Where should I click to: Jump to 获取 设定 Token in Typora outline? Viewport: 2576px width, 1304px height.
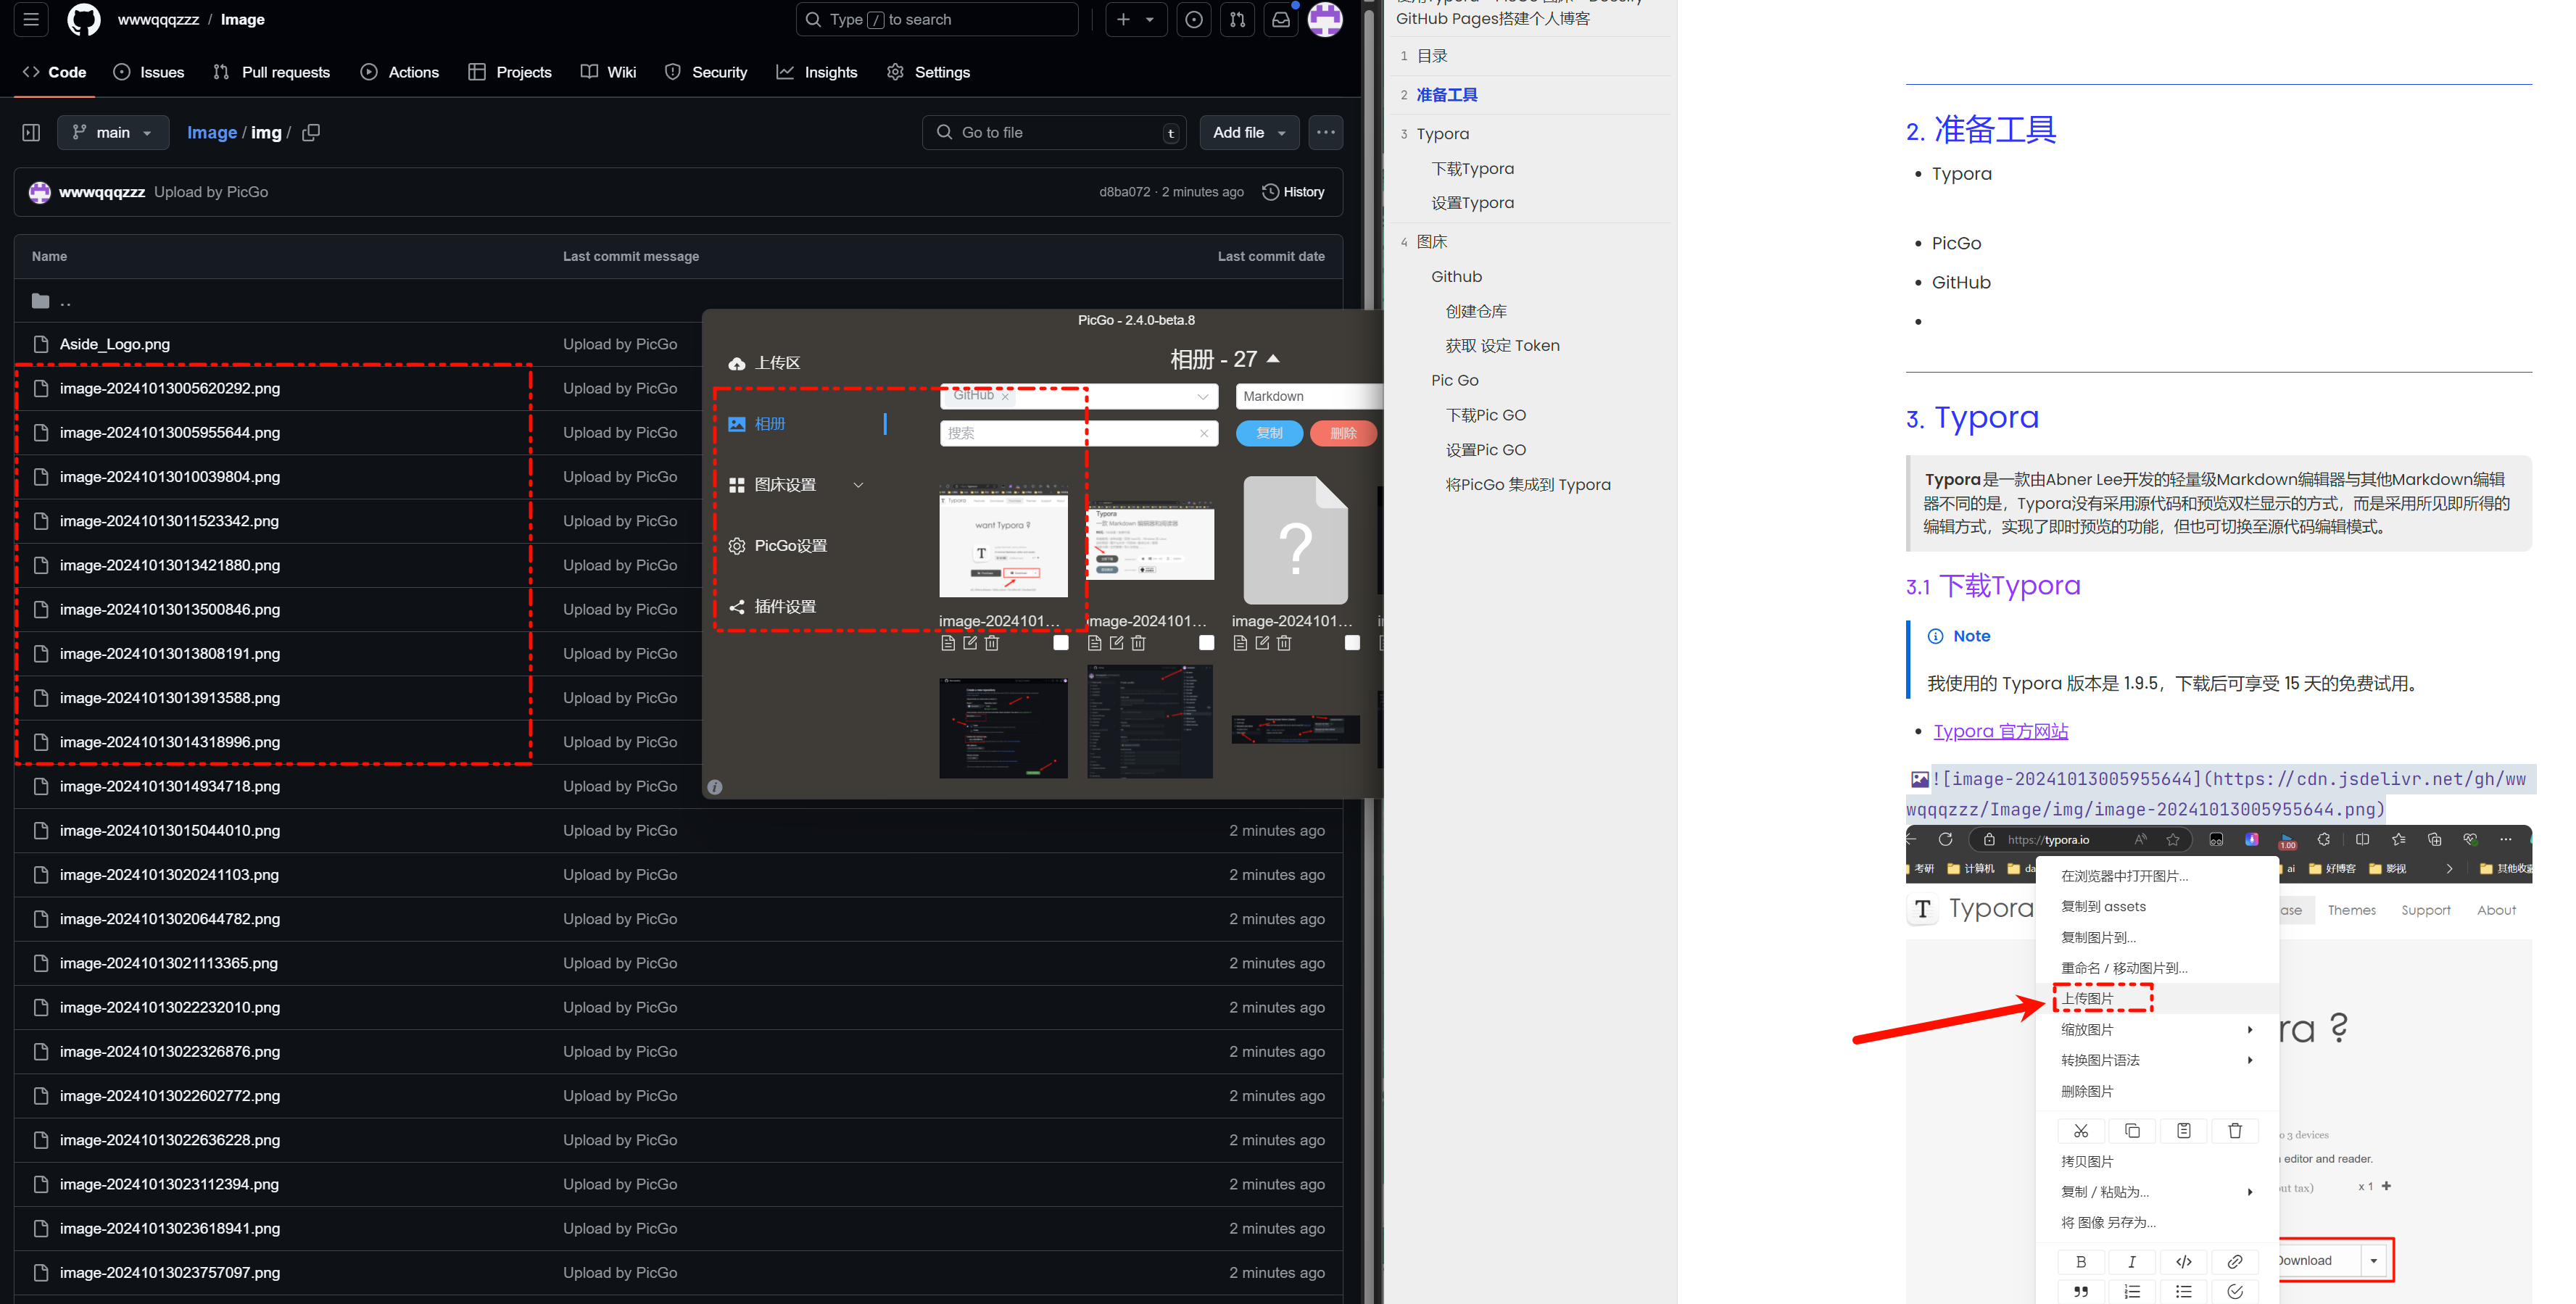tap(1502, 345)
